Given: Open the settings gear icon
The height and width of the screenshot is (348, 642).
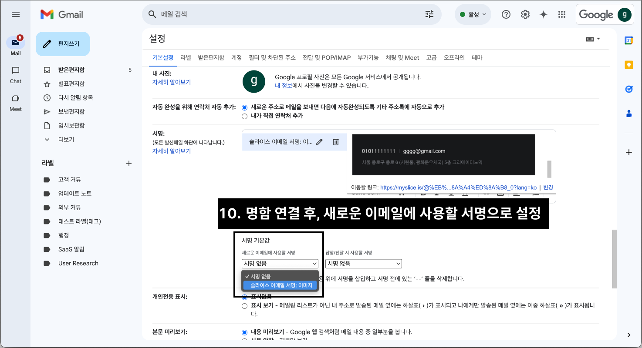Looking at the screenshot, I should tap(525, 14).
